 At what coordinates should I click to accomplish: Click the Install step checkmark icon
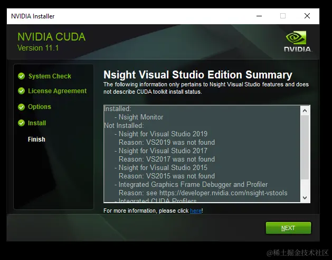[22, 123]
